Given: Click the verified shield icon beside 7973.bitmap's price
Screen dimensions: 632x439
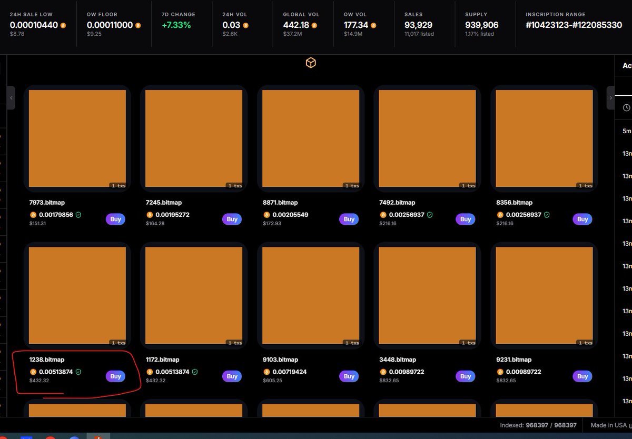Looking at the screenshot, I should click(x=78, y=215).
